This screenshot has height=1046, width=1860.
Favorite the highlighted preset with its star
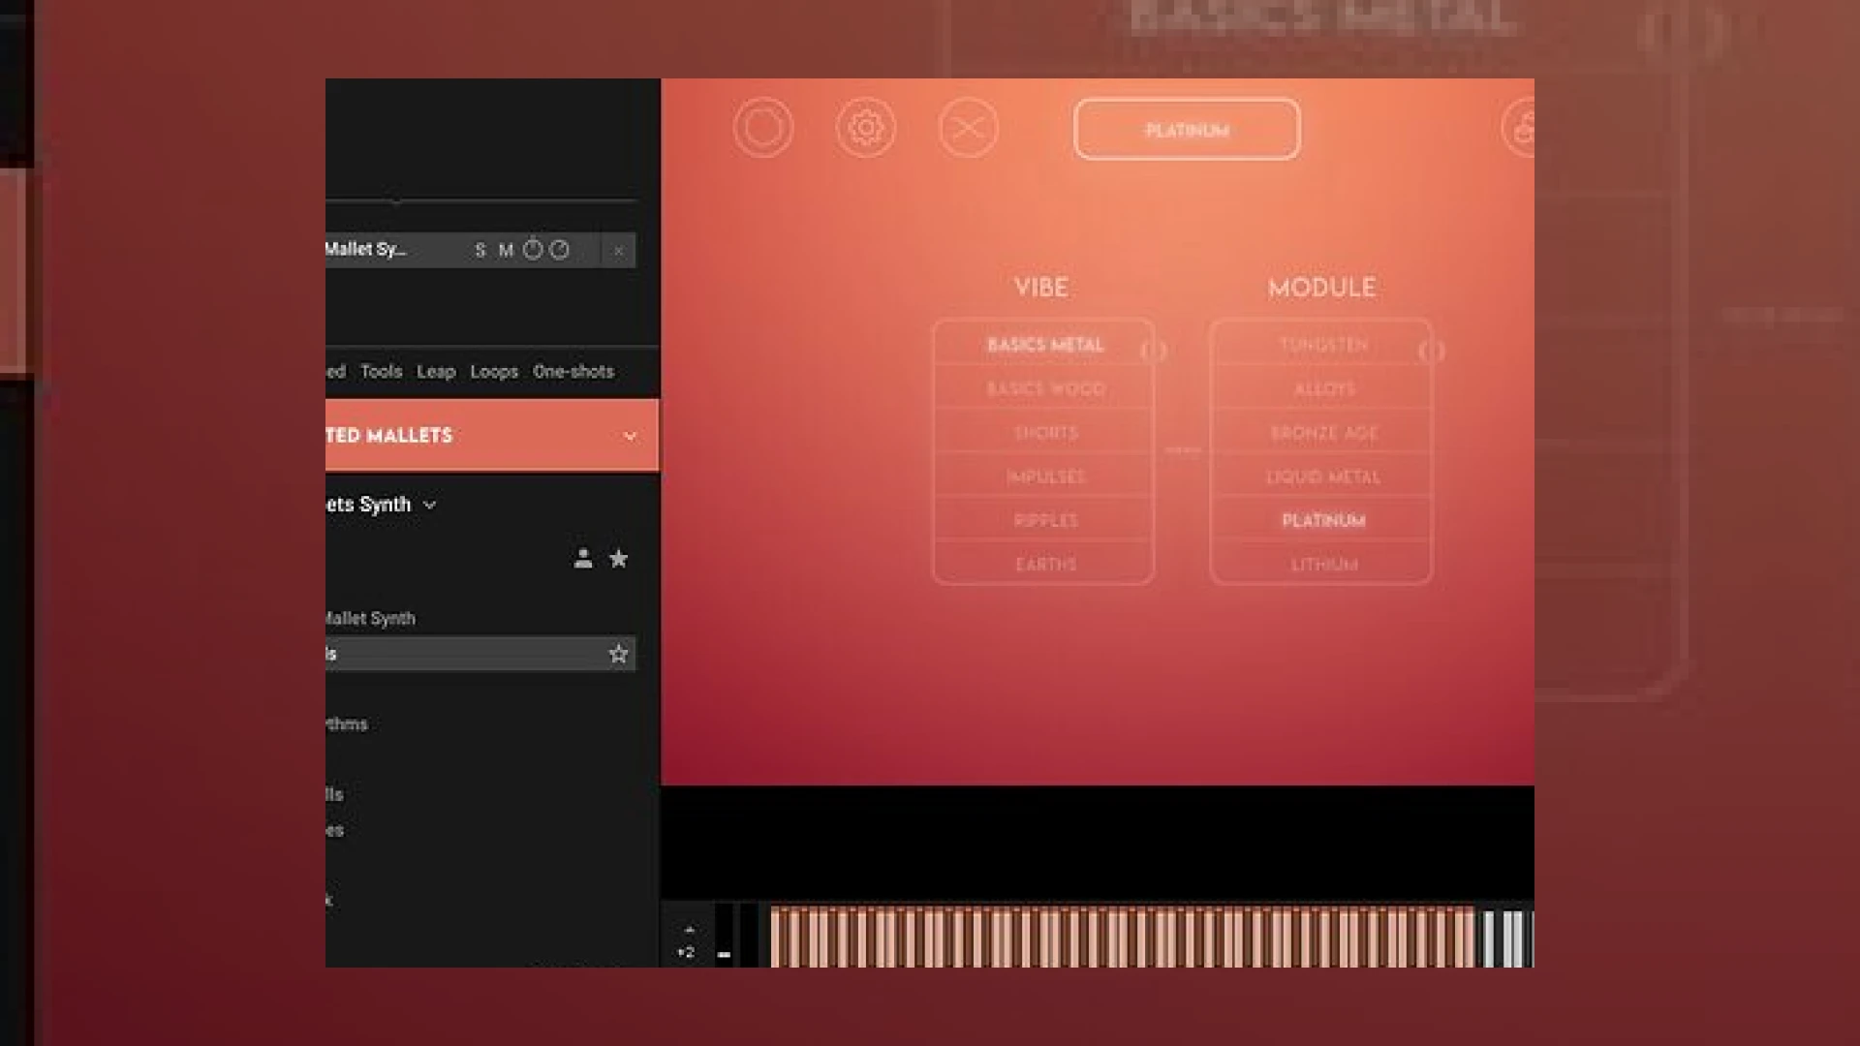click(618, 654)
